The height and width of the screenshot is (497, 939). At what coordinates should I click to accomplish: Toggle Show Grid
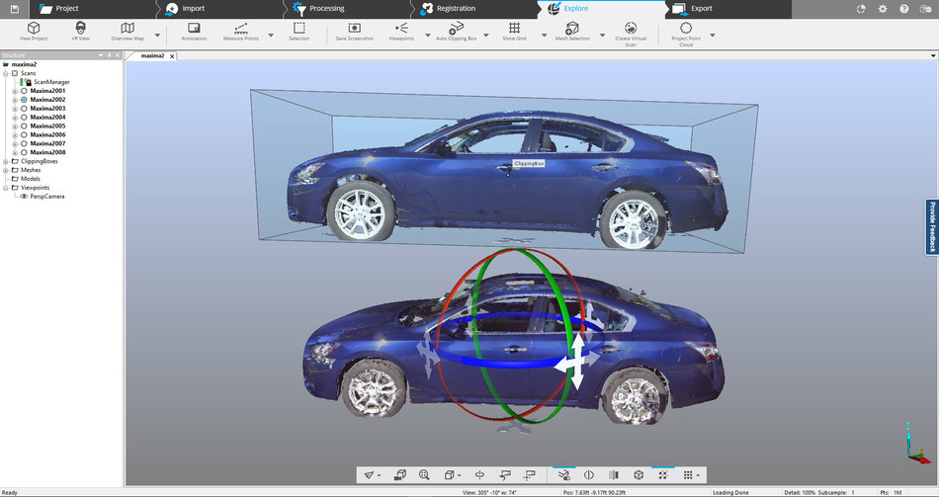coord(514,30)
